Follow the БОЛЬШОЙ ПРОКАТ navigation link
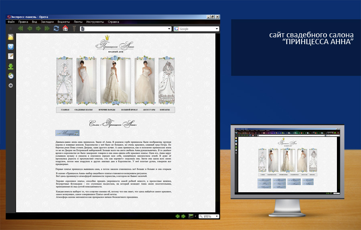The image size is (361, 230). [130, 110]
